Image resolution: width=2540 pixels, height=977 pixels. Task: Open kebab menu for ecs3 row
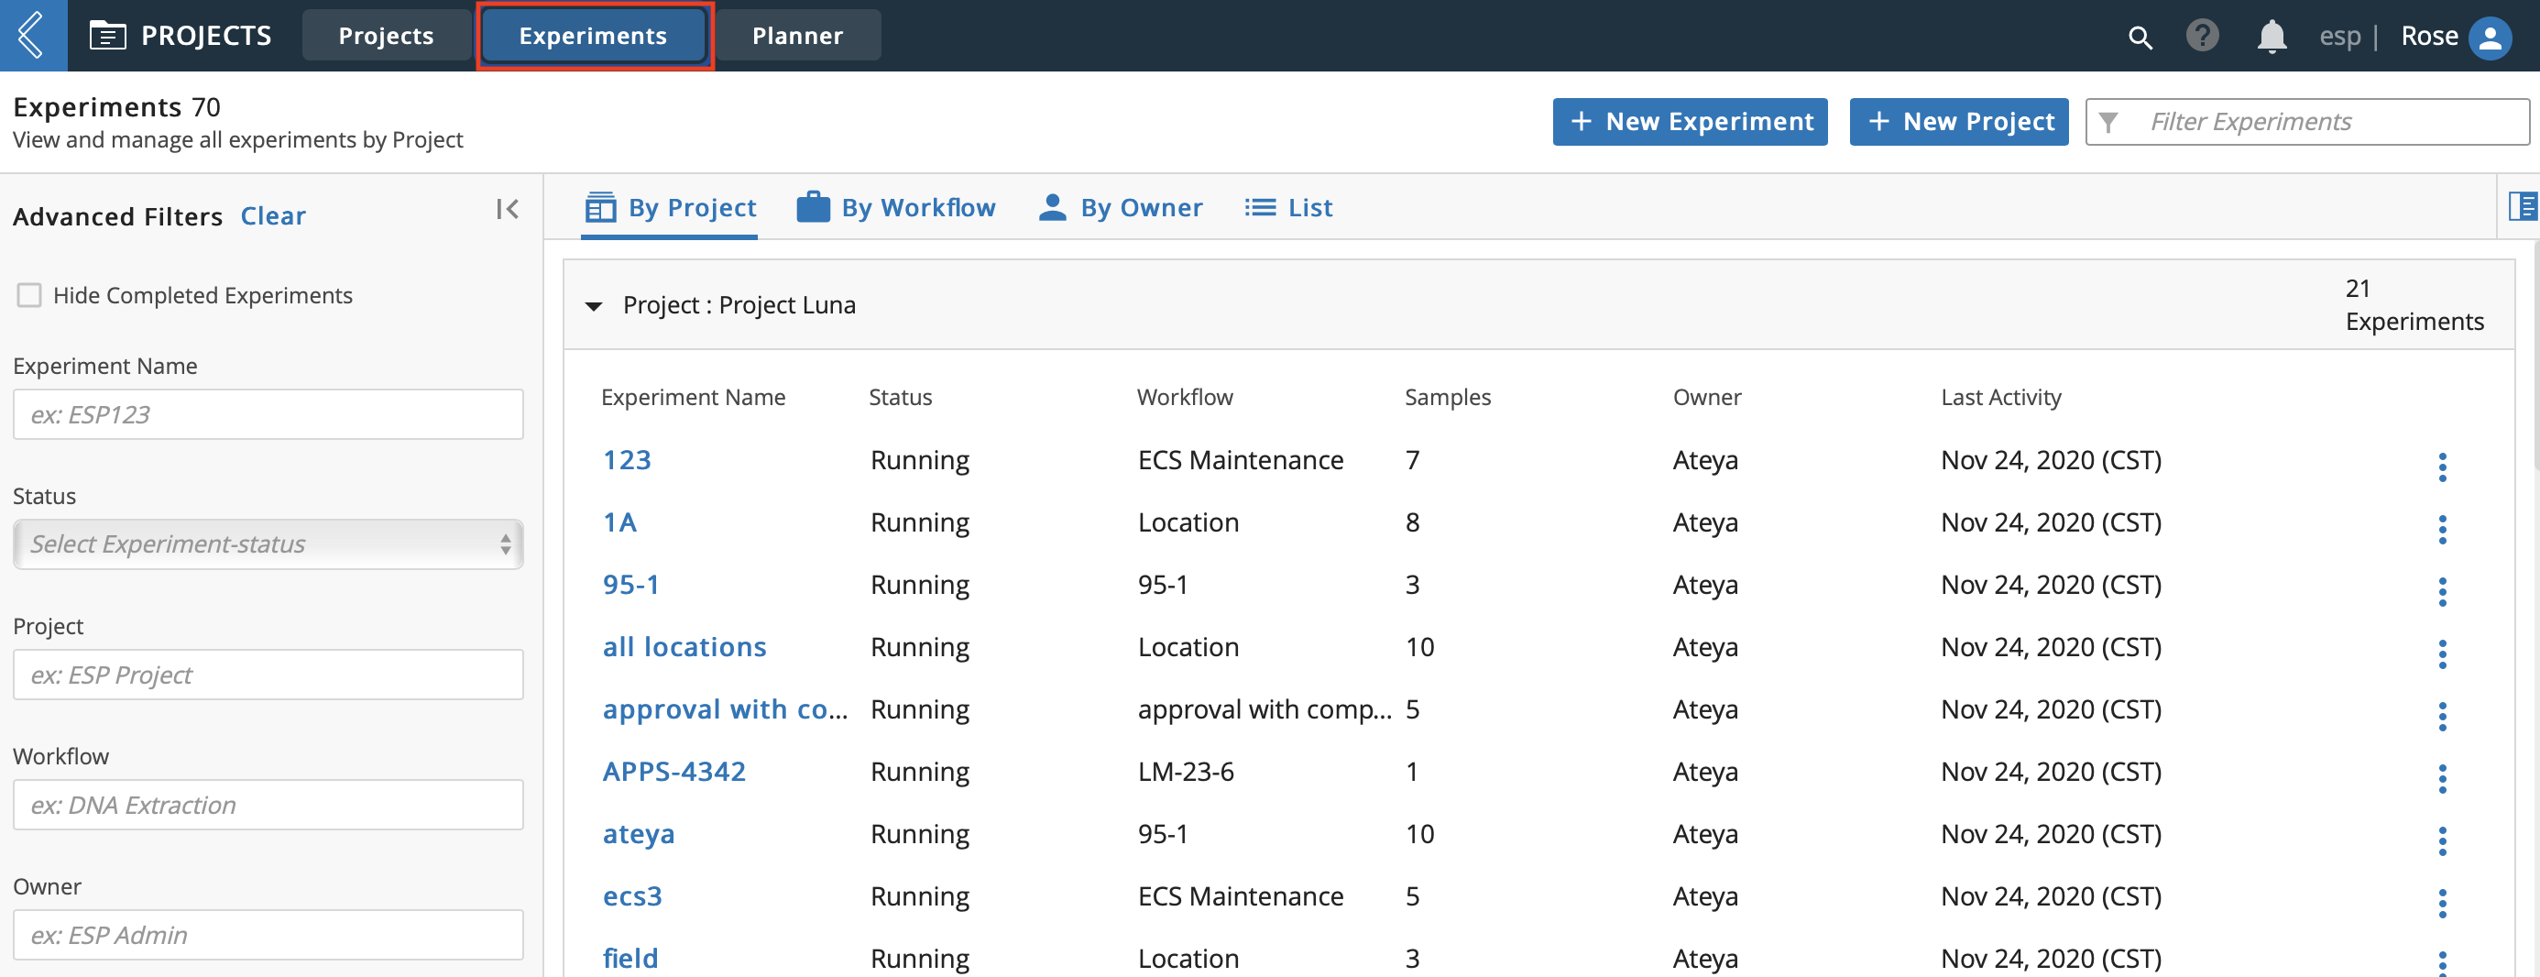coord(2442,903)
